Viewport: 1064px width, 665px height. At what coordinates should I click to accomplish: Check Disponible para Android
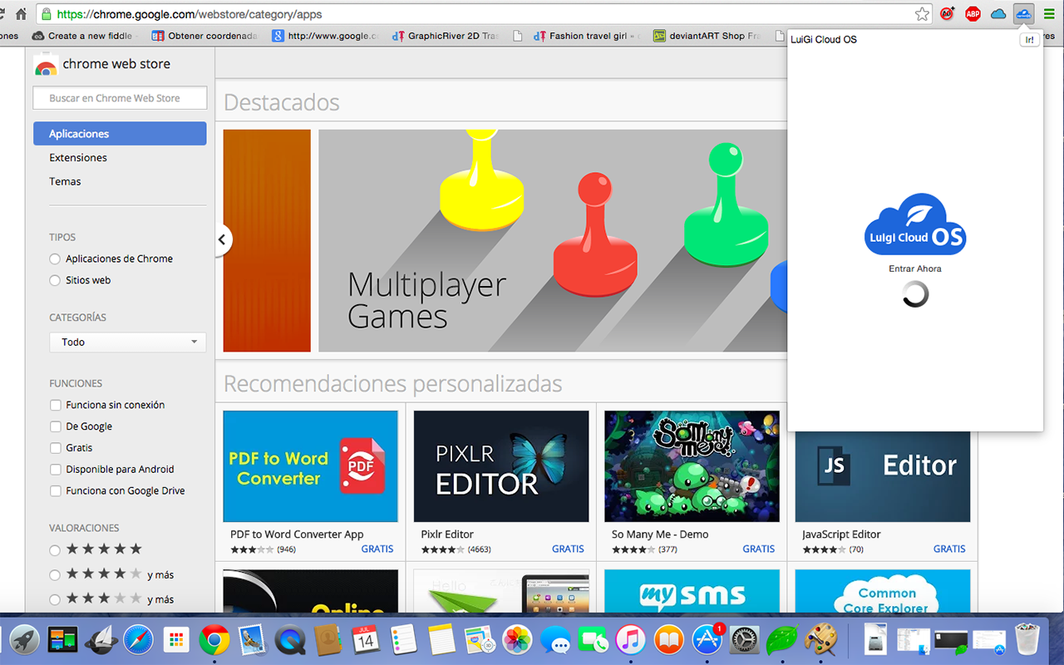click(x=55, y=470)
